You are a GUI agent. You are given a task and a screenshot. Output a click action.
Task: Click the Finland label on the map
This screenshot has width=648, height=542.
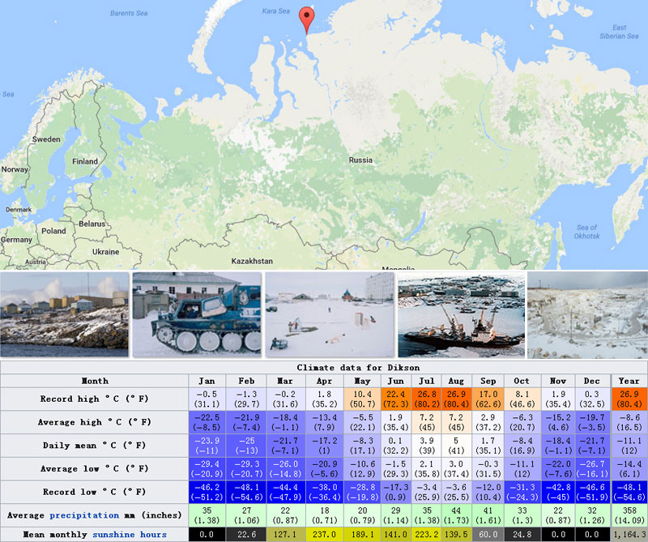pyautogui.click(x=85, y=161)
